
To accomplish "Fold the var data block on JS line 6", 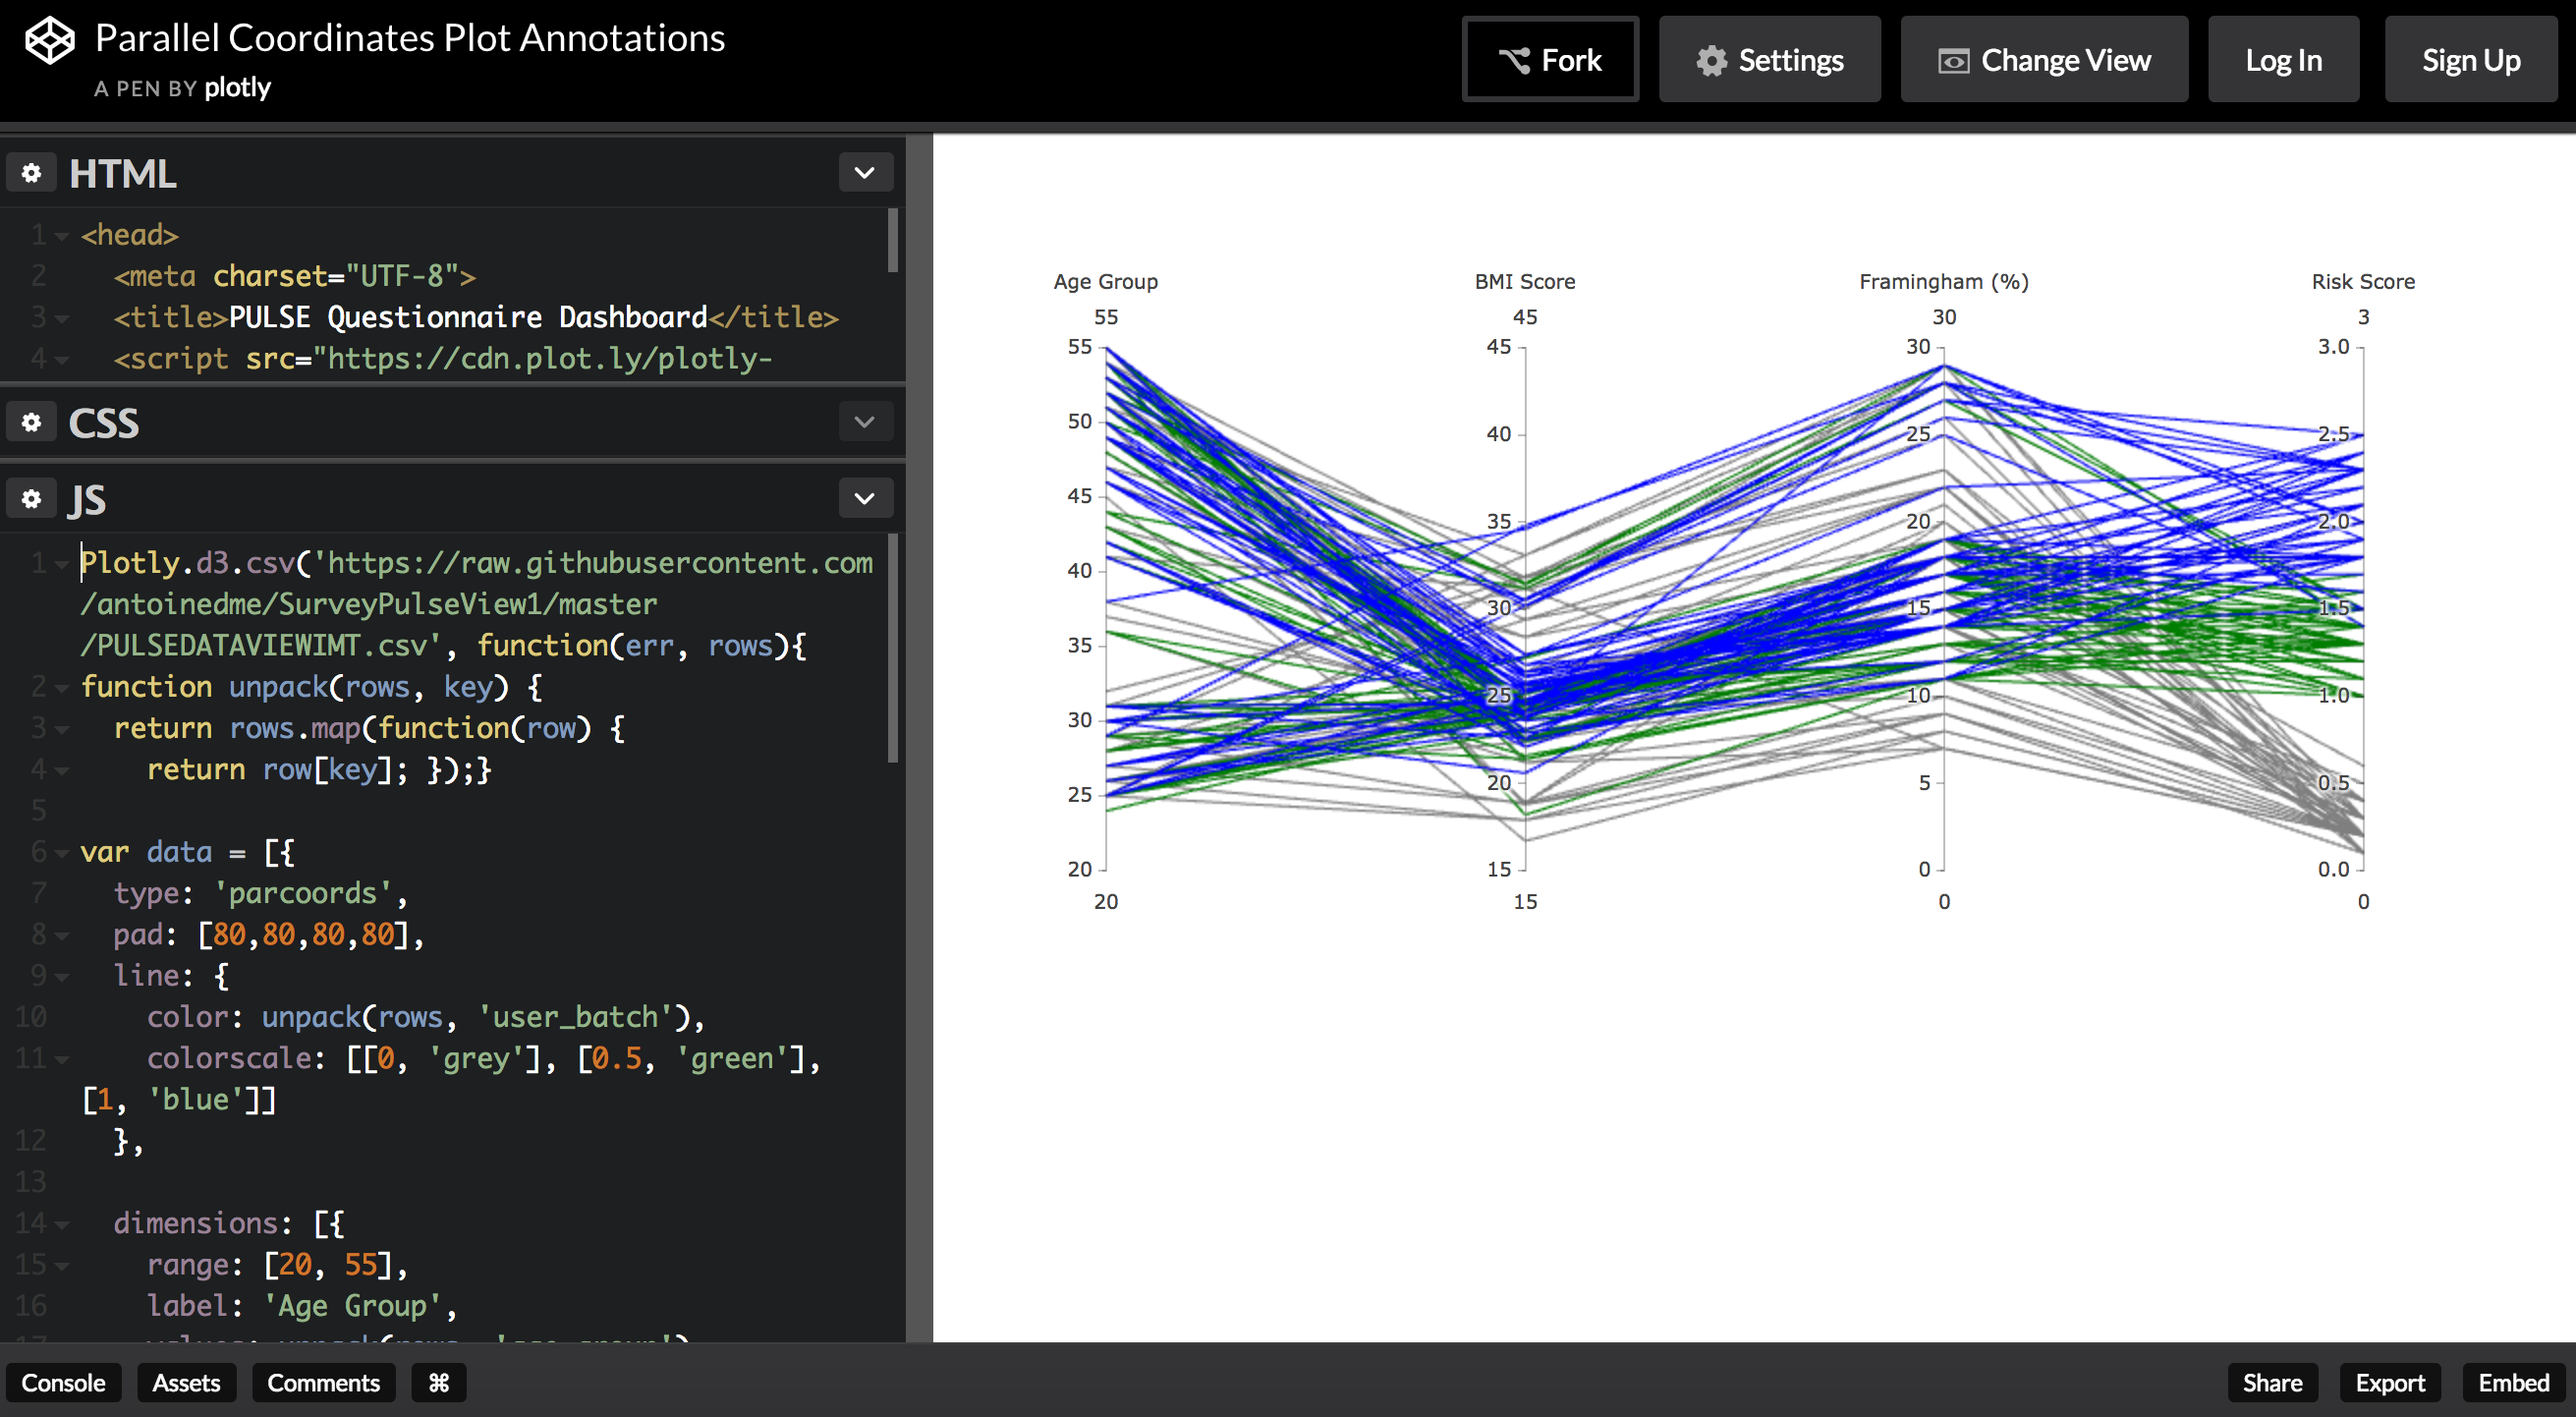I will point(62,853).
